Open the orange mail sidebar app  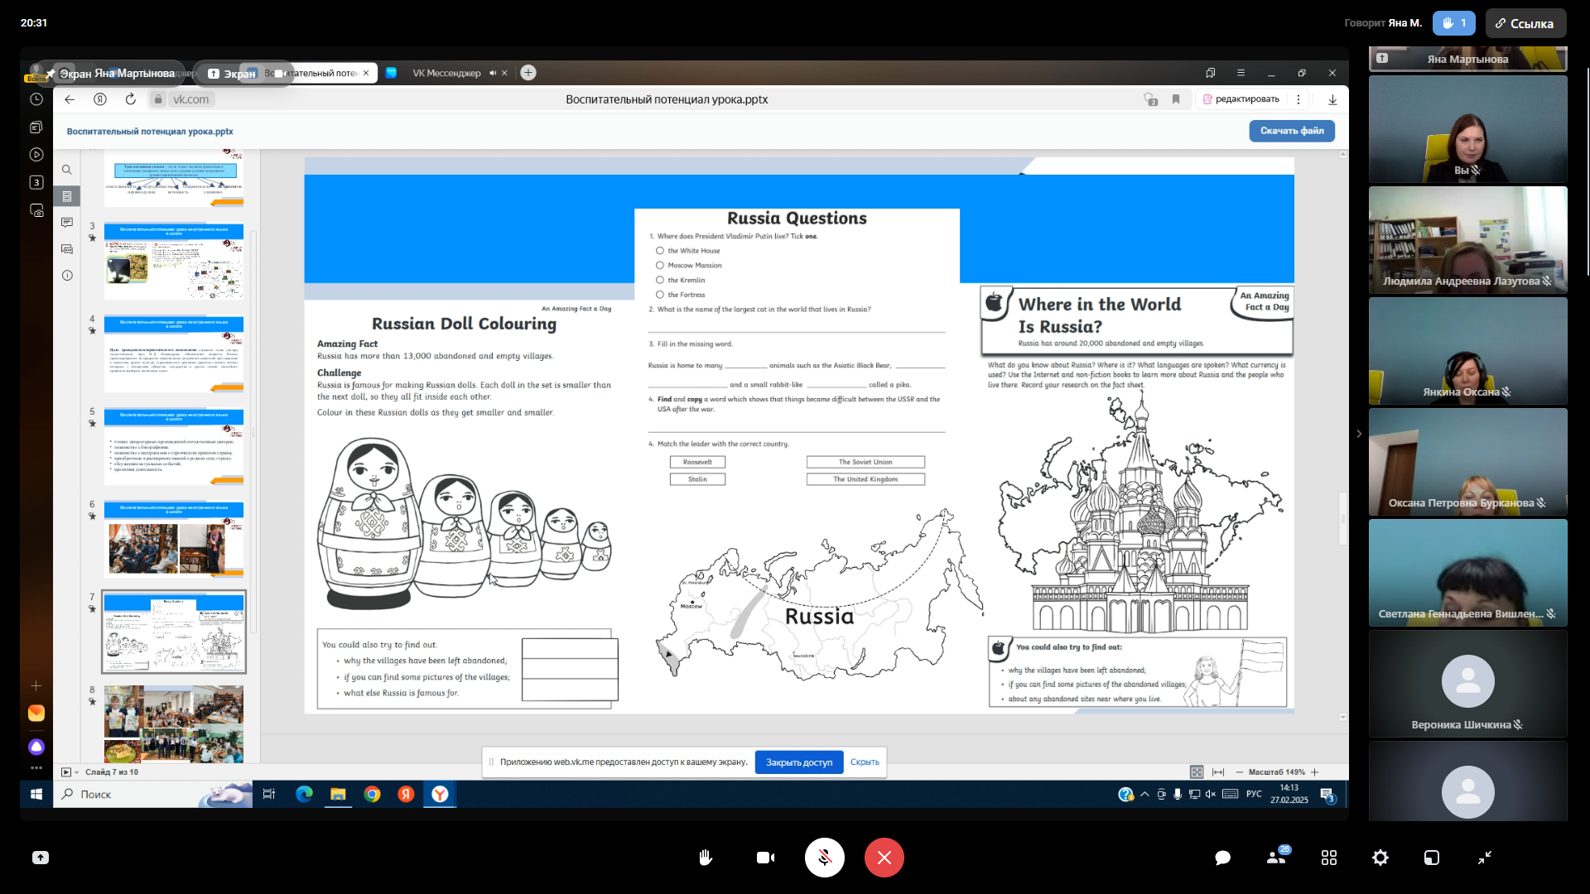click(x=36, y=713)
